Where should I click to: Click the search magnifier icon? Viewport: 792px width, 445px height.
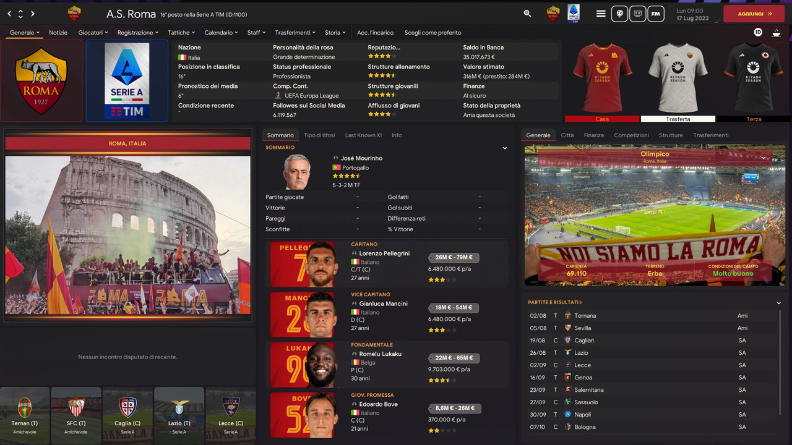(x=527, y=14)
